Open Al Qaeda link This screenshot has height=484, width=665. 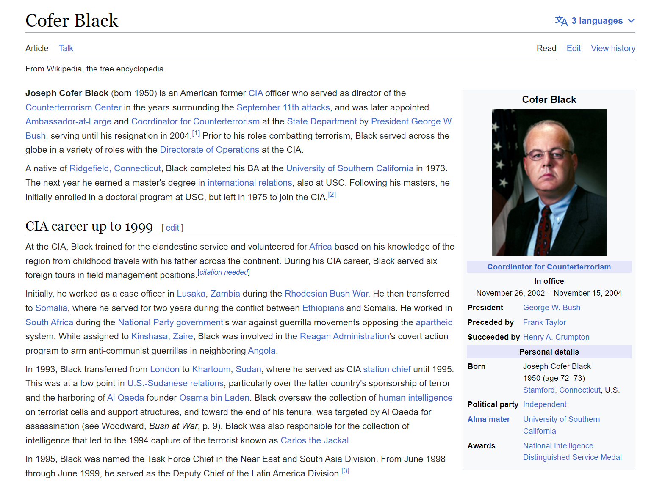125,398
